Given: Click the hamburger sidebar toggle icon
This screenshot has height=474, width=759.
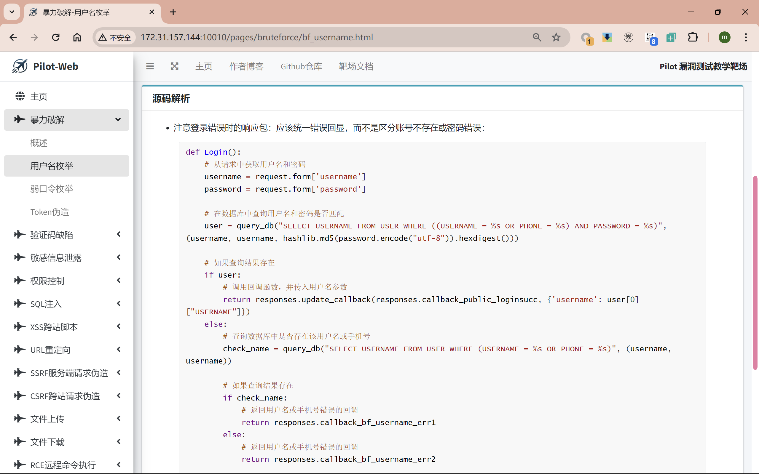Looking at the screenshot, I should click(x=150, y=66).
